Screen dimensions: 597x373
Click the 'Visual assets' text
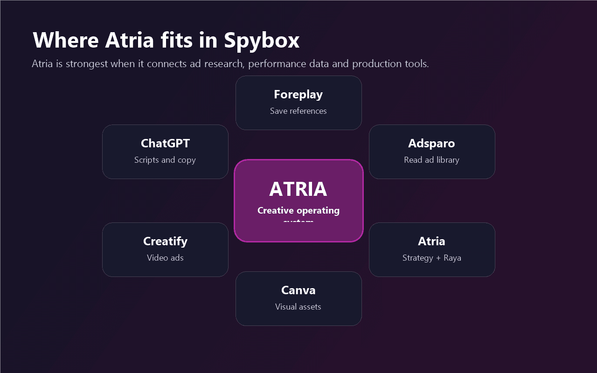click(x=298, y=307)
